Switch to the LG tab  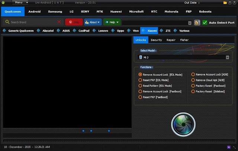(x=71, y=12)
